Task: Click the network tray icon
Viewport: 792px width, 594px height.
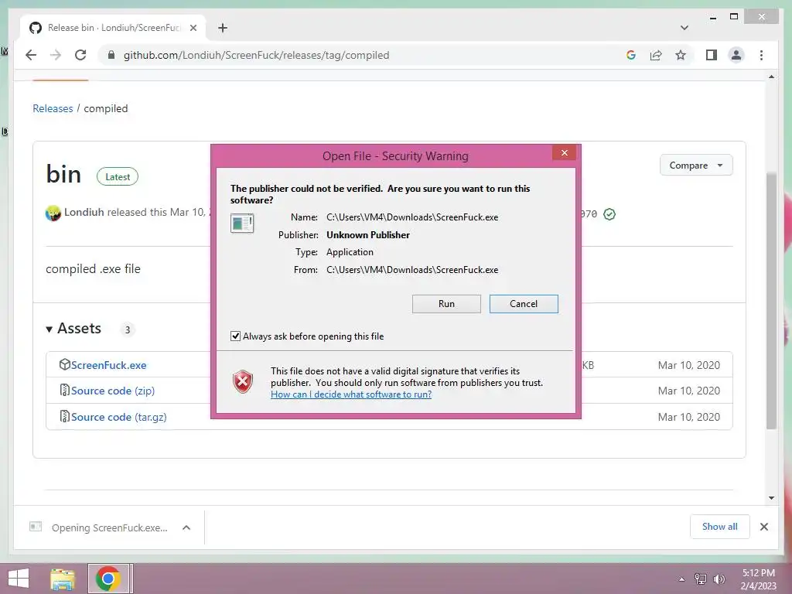Action: coord(701,579)
